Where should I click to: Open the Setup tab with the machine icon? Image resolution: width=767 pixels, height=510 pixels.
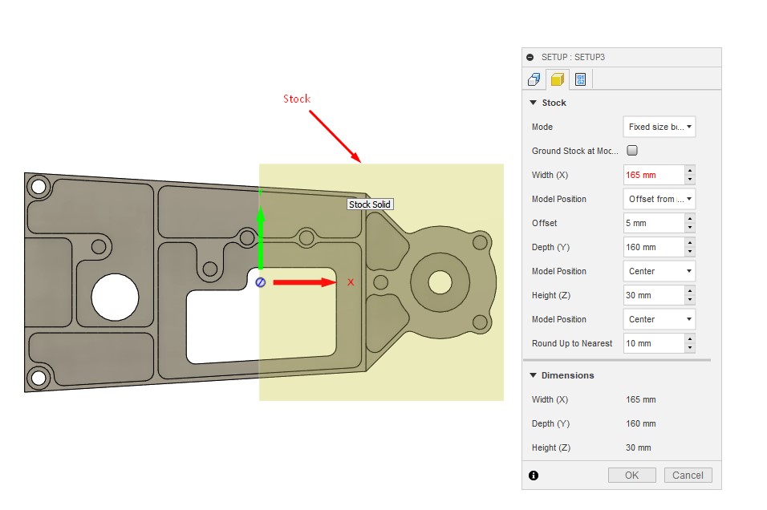click(534, 78)
